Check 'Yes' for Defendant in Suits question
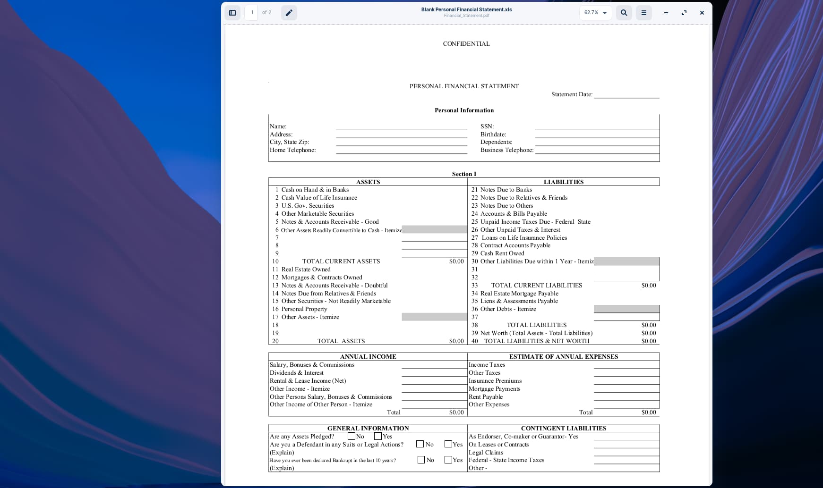823x488 pixels. (448, 444)
